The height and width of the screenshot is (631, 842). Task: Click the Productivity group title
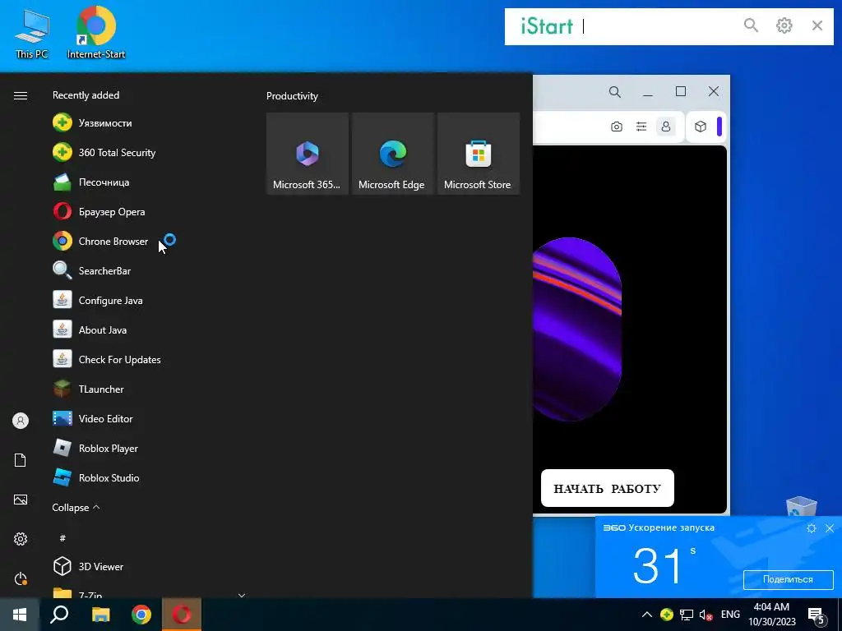point(292,96)
